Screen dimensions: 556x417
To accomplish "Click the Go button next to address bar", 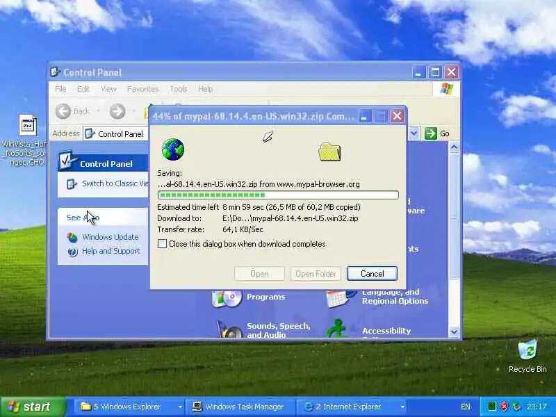I will click(x=437, y=133).
